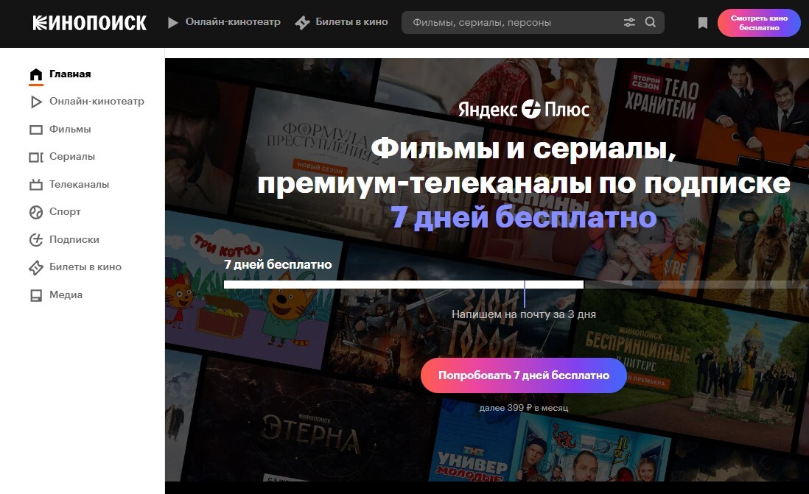Open the search filters icon
The height and width of the screenshot is (494, 809).
(x=629, y=23)
